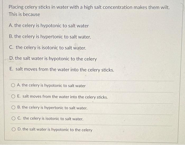Choose the radio button beside answer E

tap(13, 97)
